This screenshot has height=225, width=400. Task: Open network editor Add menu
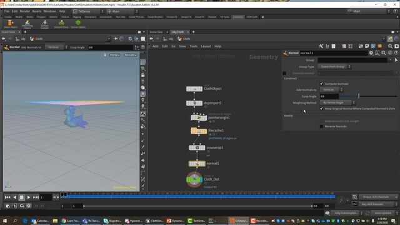coord(155,46)
